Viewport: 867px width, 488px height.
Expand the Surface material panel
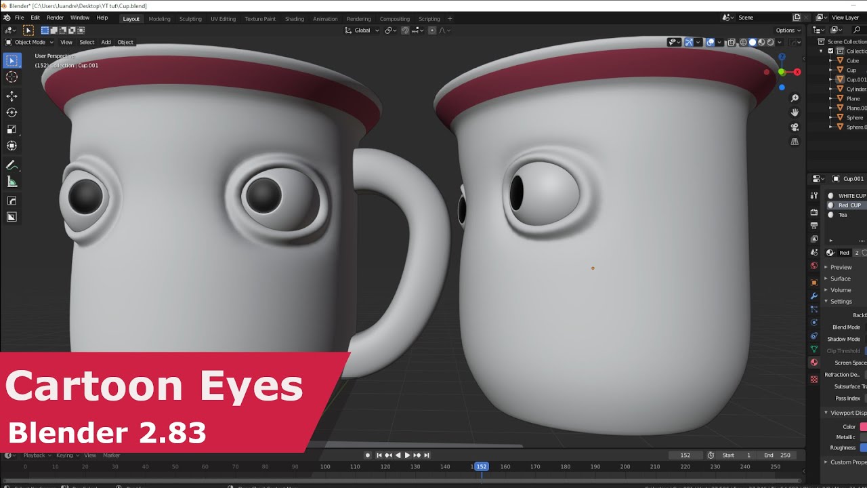[x=840, y=279]
